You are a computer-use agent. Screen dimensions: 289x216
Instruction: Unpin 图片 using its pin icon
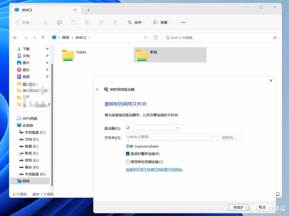pyautogui.click(x=47, y=63)
